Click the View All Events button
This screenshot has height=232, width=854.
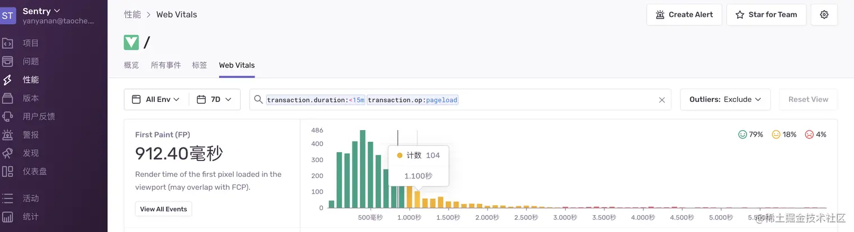(163, 209)
